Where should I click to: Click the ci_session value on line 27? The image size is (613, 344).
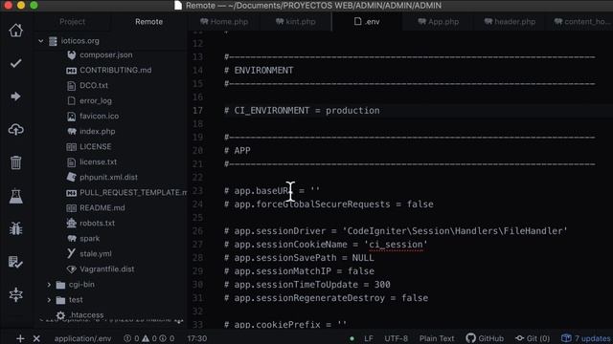(396, 245)
